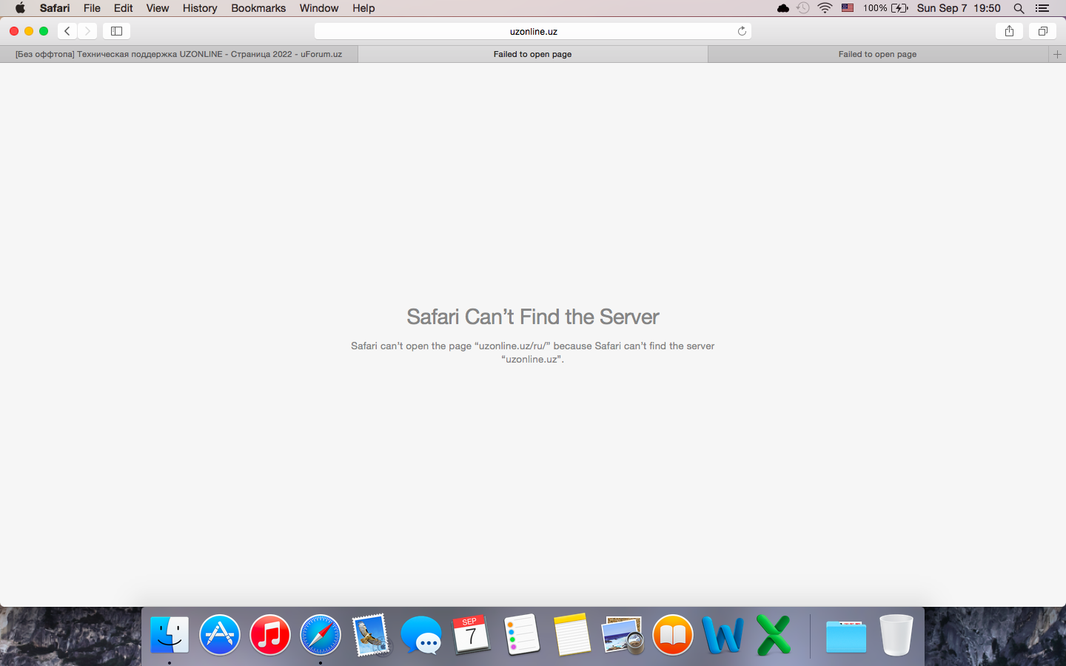Open the Share sheet button

1009,31
